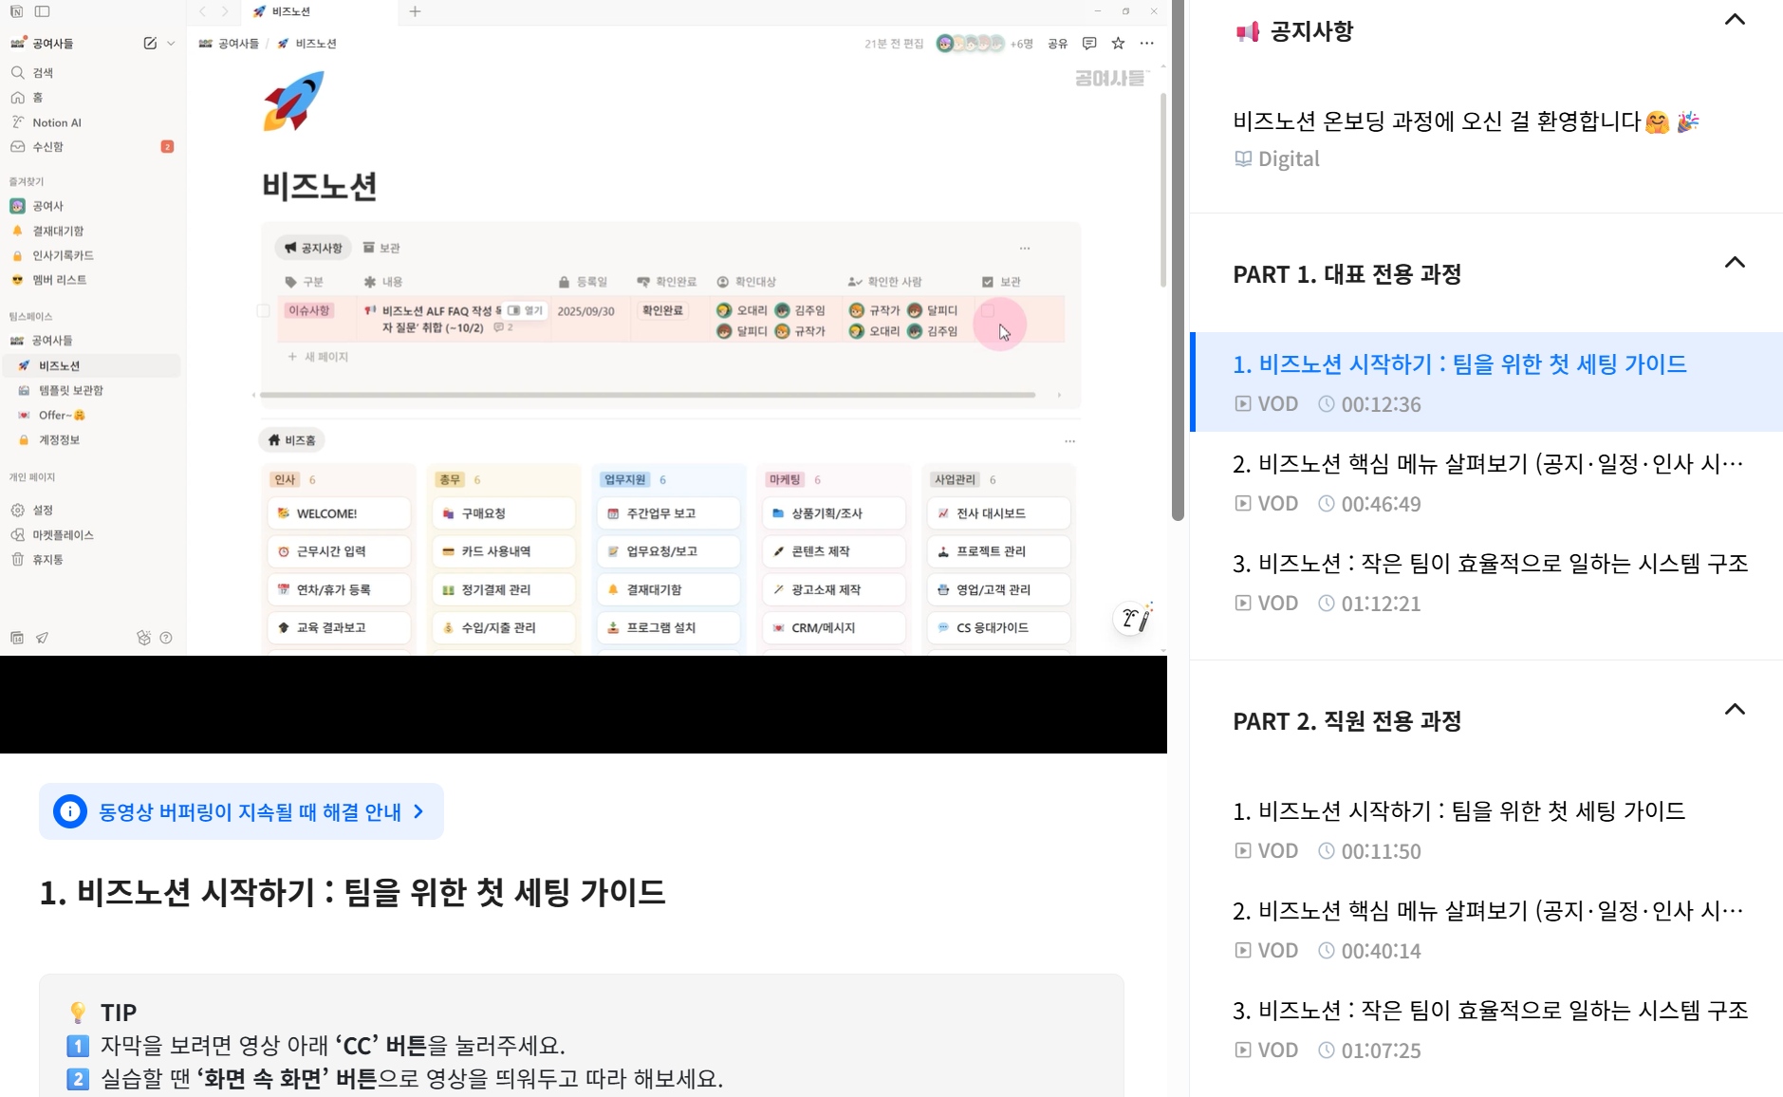The image size is (1783, 1097).
Task: Open 결재대기함 in the favorites list
Action: [x=93, y=231]
